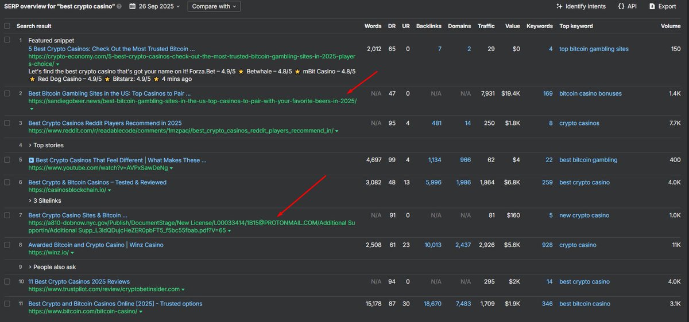Viewport: 689px width, 322px height.
Task: Open 11 Best Crypto Casinos 2025 Reviews link
Action: point(79,282)
